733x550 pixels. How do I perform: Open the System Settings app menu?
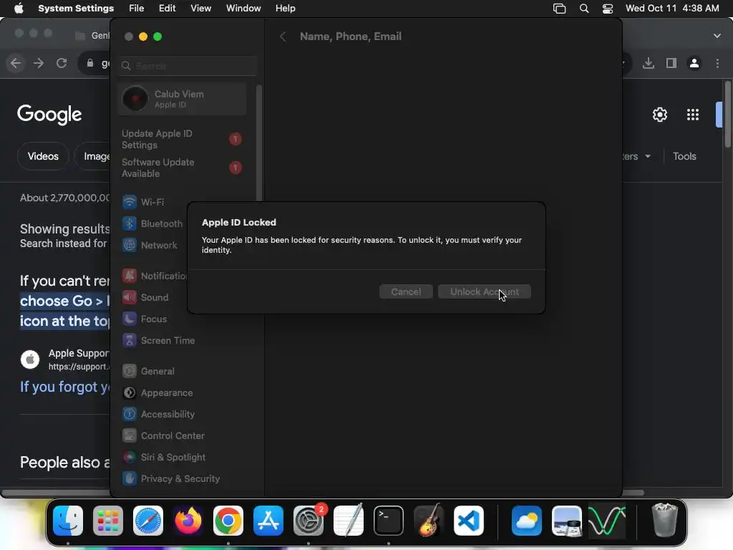[76, 9]
